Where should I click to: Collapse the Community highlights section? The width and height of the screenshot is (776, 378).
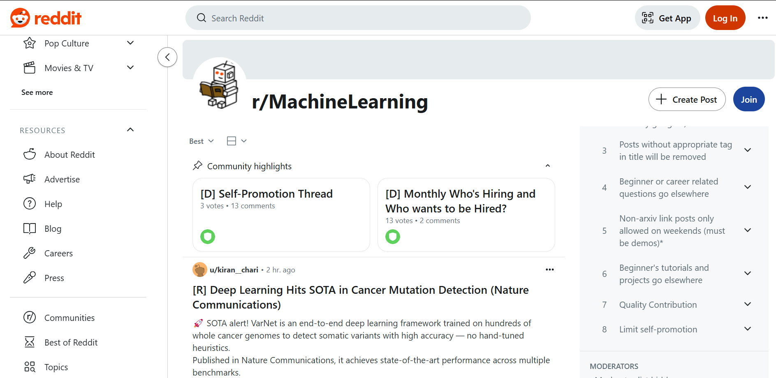547,166
